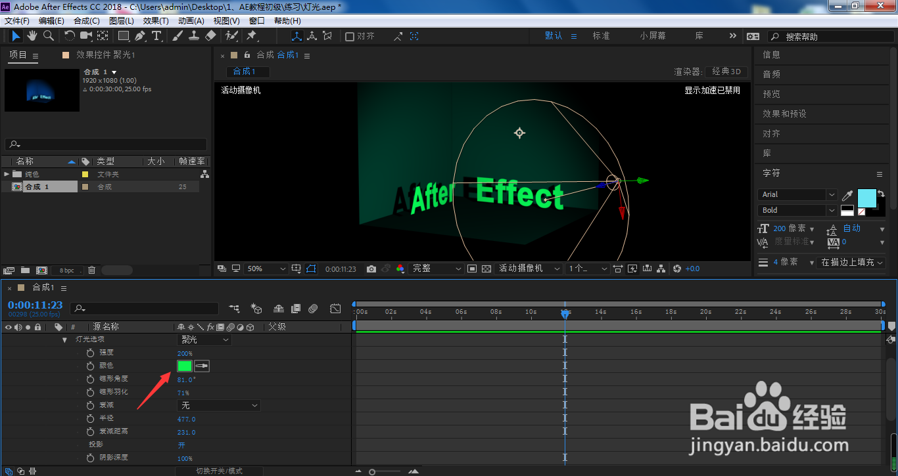Image resolution: width=898 pixels, height=476 pixels.
Task: Open the Graph Editor icon in timeline
Action: pyautogui.click(x=335, y=308)
